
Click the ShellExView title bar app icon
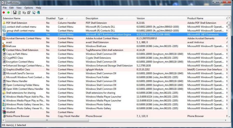coord(3,3)
